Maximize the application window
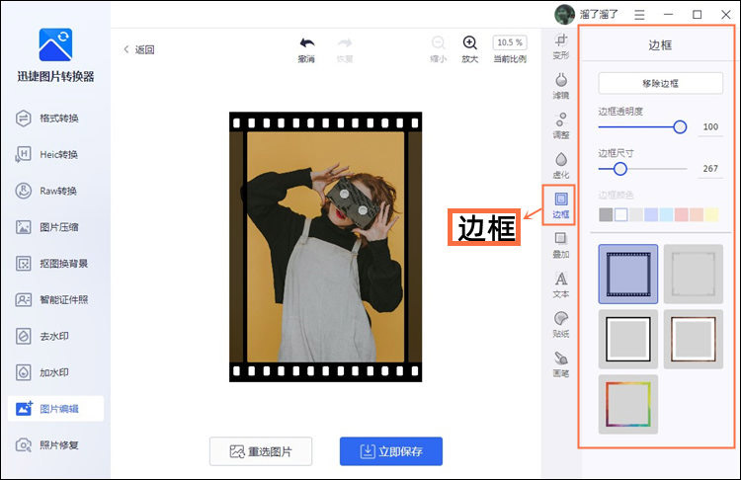Image resolution: width=741 pixels, height=480 pixels. coord(698,15)
